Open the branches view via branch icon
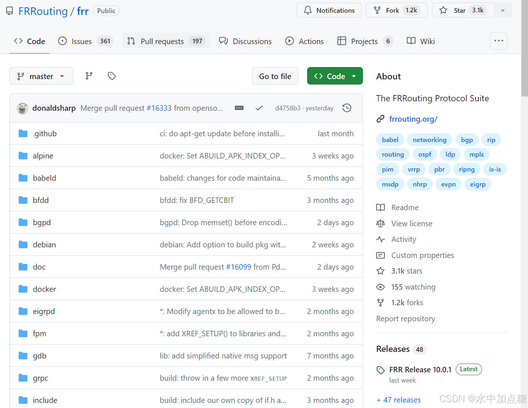This screenshot has height=408, width=528. [89, 76]
